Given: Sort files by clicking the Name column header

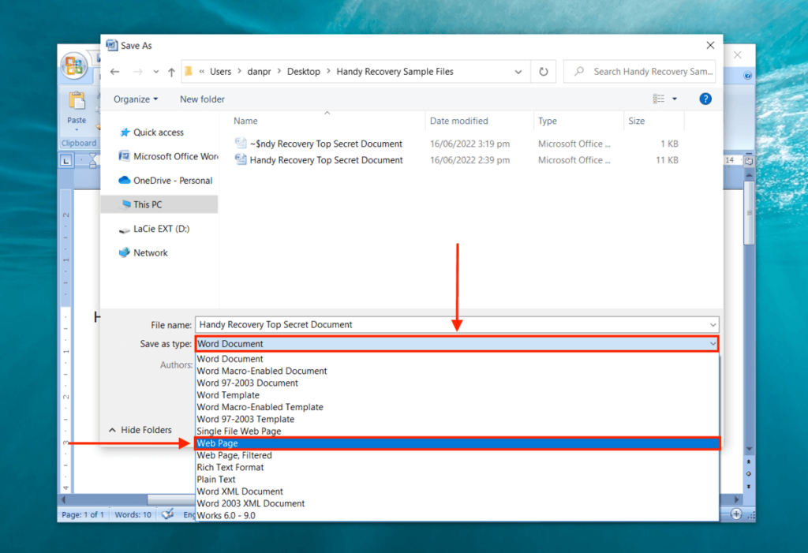Looking at the screenshot, I should [x=245, y=121].
